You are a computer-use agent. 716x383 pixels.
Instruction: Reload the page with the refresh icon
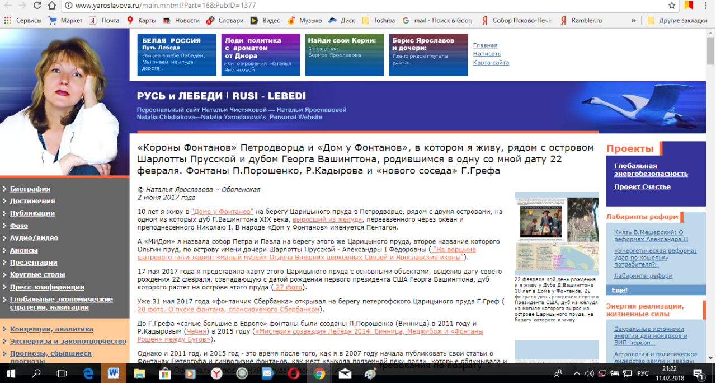coord(37,6)
